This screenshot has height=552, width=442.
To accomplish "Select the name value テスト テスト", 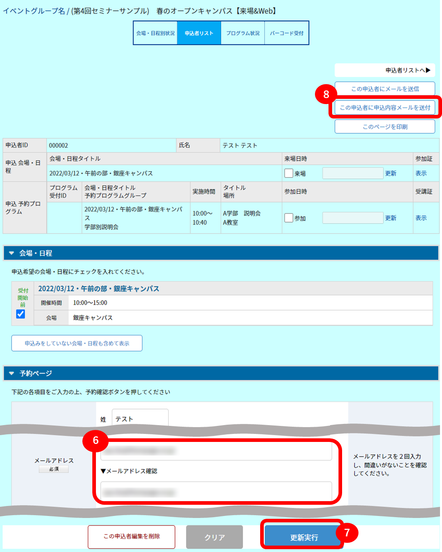I will pyautogui.click(x=240, y=145).
